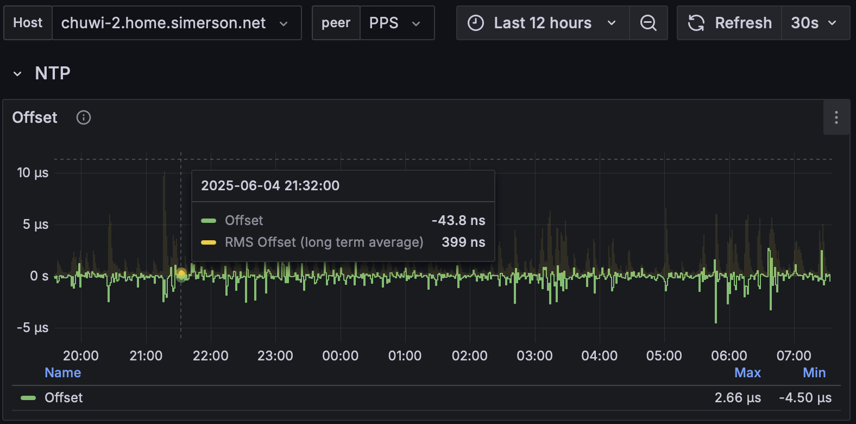Click the 10 µs y-axis label
Image resolution: width=856 pixels, height=424 pixels.
pos(33,172)
